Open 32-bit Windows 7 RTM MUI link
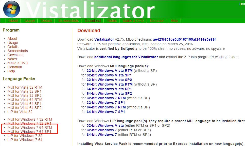 pos(106,98)
